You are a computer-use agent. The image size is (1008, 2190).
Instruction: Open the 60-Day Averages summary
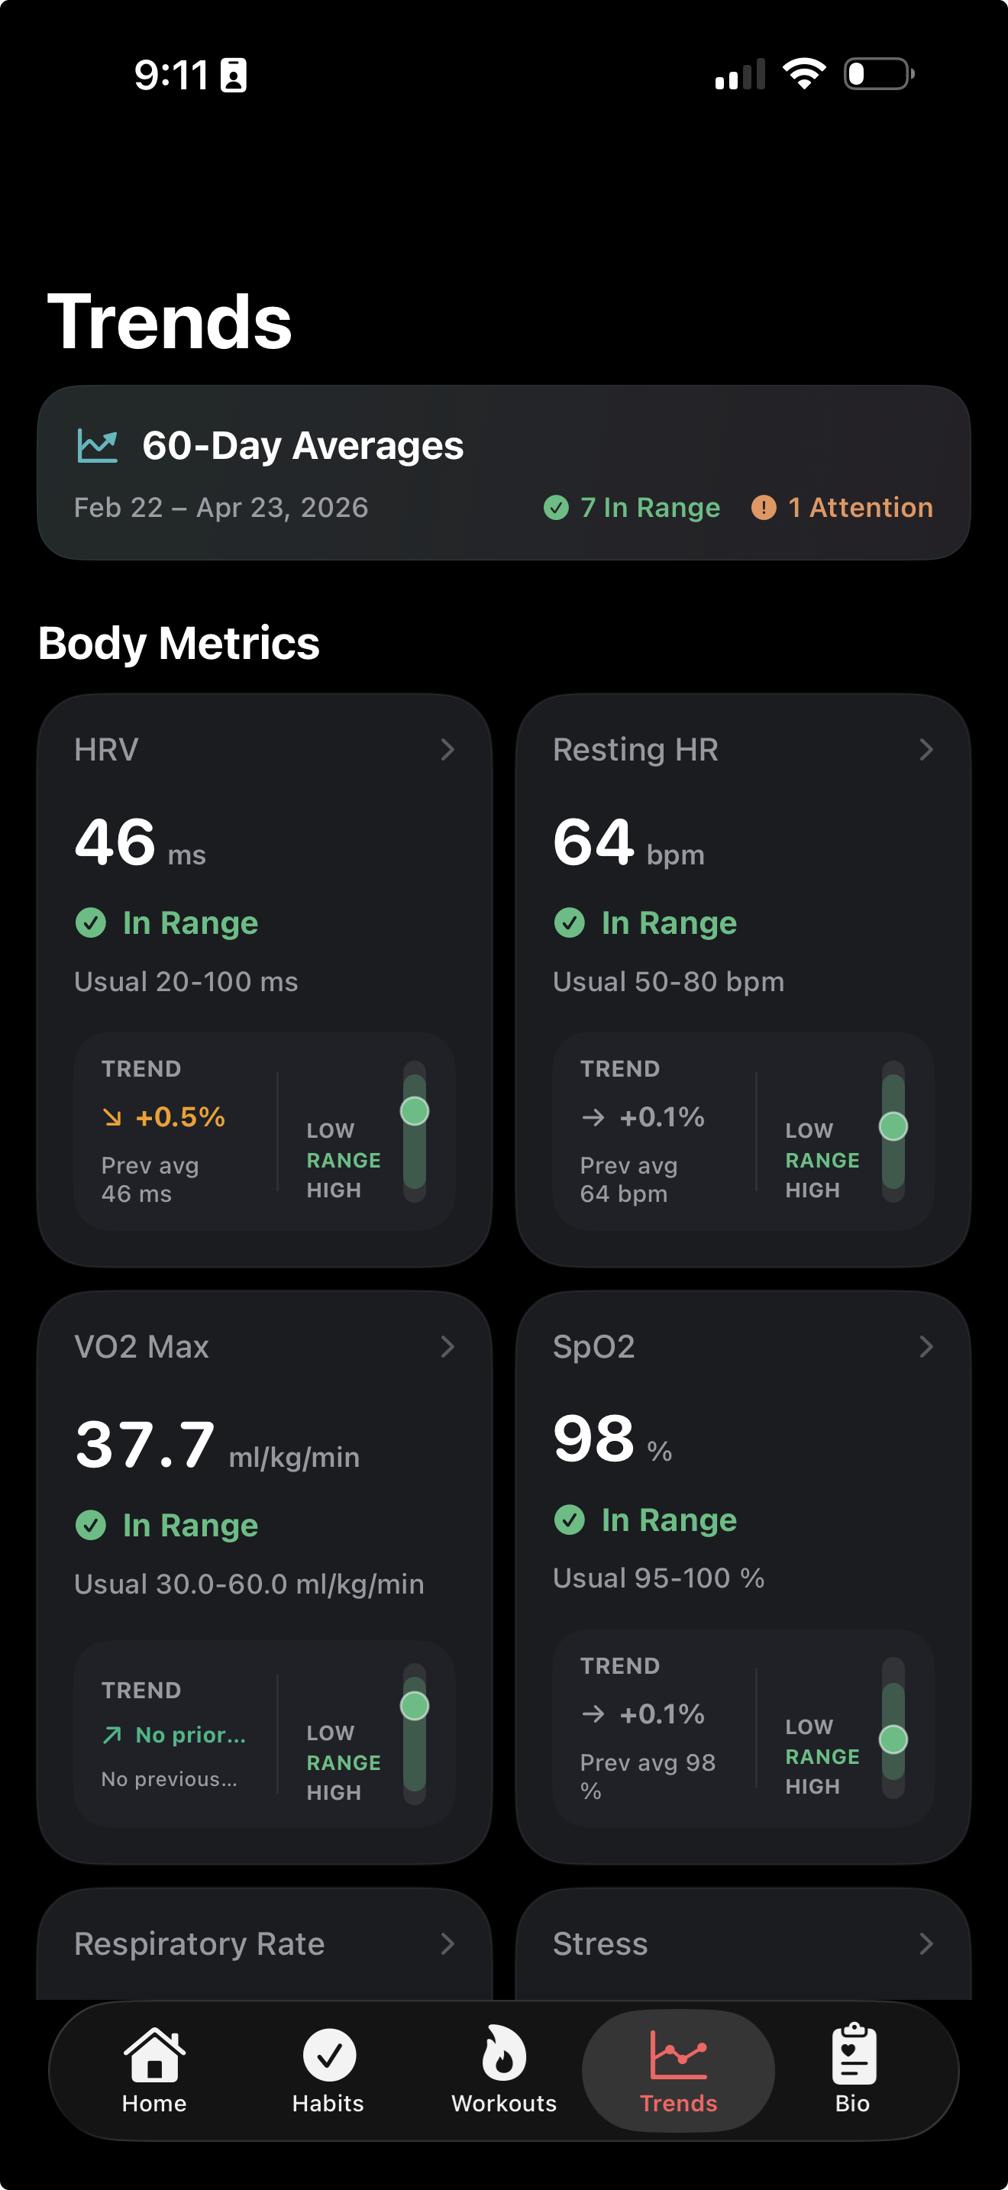[x=504, y=473]
